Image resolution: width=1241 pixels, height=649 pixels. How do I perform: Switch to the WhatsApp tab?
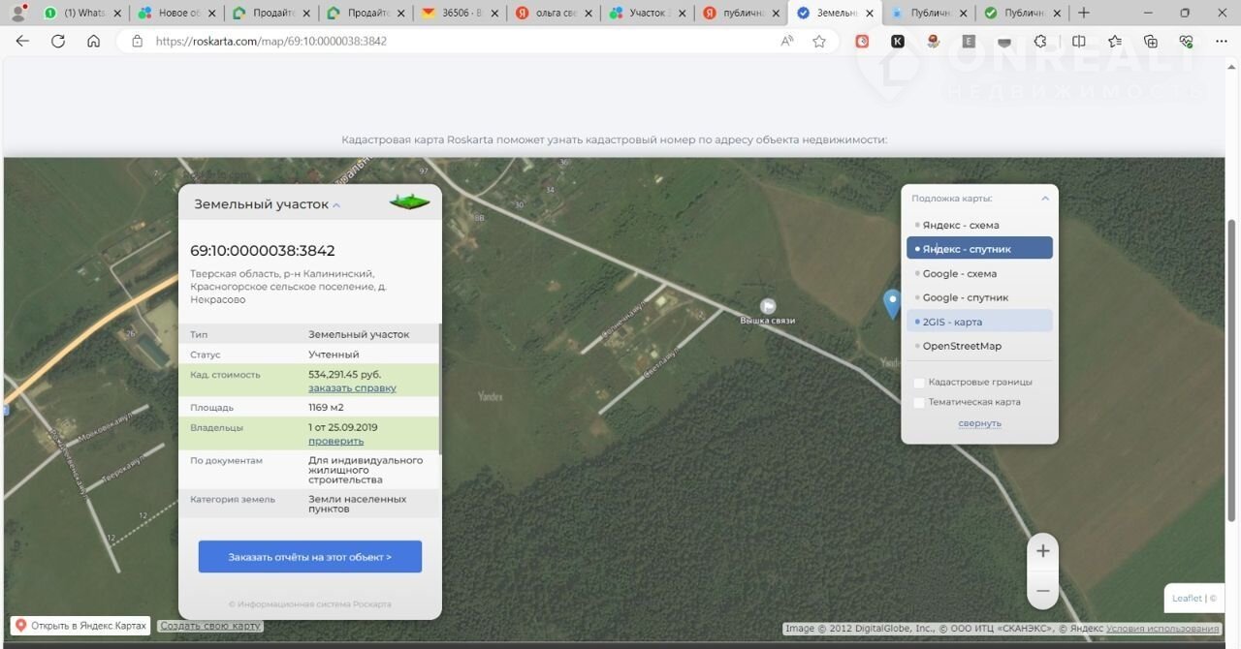(81, 14)
